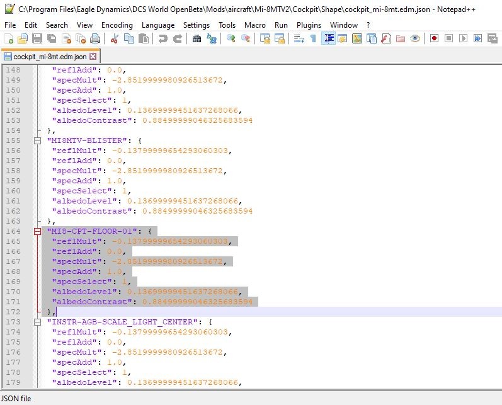The width and height of the screenshot is (502, 405).
Task: Click "albedoContrast" value on line 153
Action: (198, 120)
